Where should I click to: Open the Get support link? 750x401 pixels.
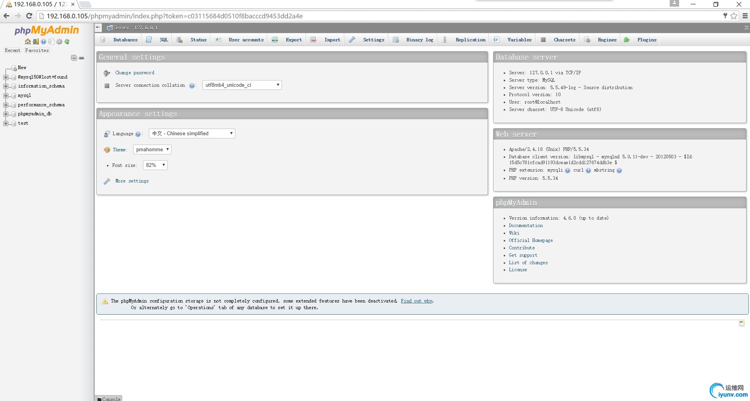tap(523, 255)
